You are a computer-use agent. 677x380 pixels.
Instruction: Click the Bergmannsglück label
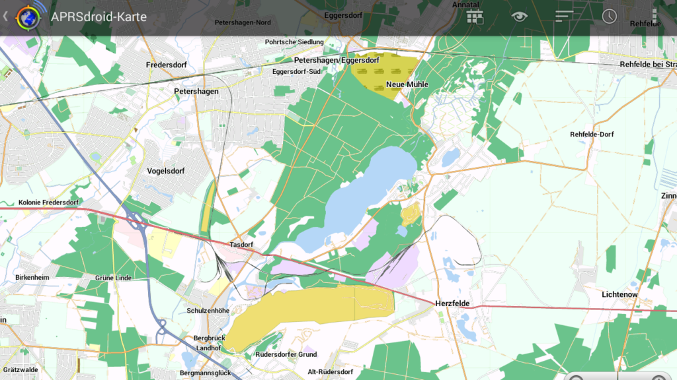coord(205,373)
